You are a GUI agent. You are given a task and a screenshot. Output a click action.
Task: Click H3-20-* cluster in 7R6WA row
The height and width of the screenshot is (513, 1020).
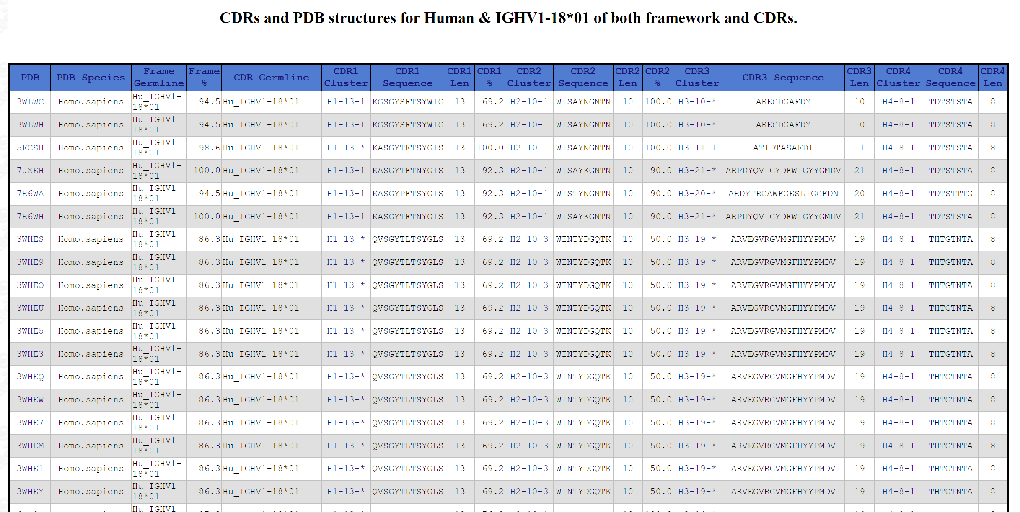pos(697,194)
